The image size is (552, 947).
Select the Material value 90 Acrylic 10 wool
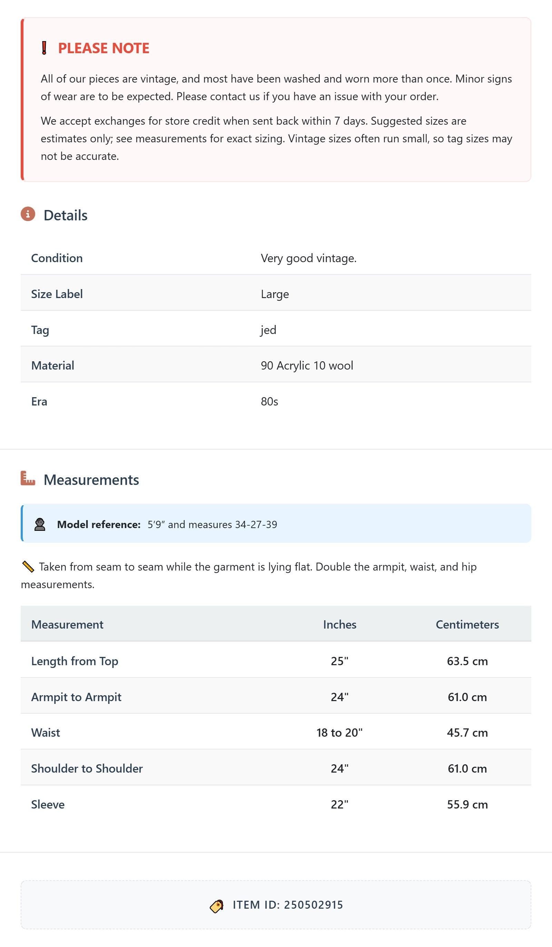click(x=307, y=365)
